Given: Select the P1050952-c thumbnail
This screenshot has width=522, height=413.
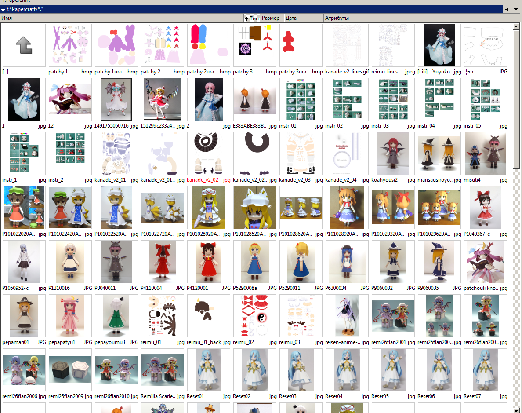Looking at the screenshot, I should pyautogui.click(x=24, y=262).
